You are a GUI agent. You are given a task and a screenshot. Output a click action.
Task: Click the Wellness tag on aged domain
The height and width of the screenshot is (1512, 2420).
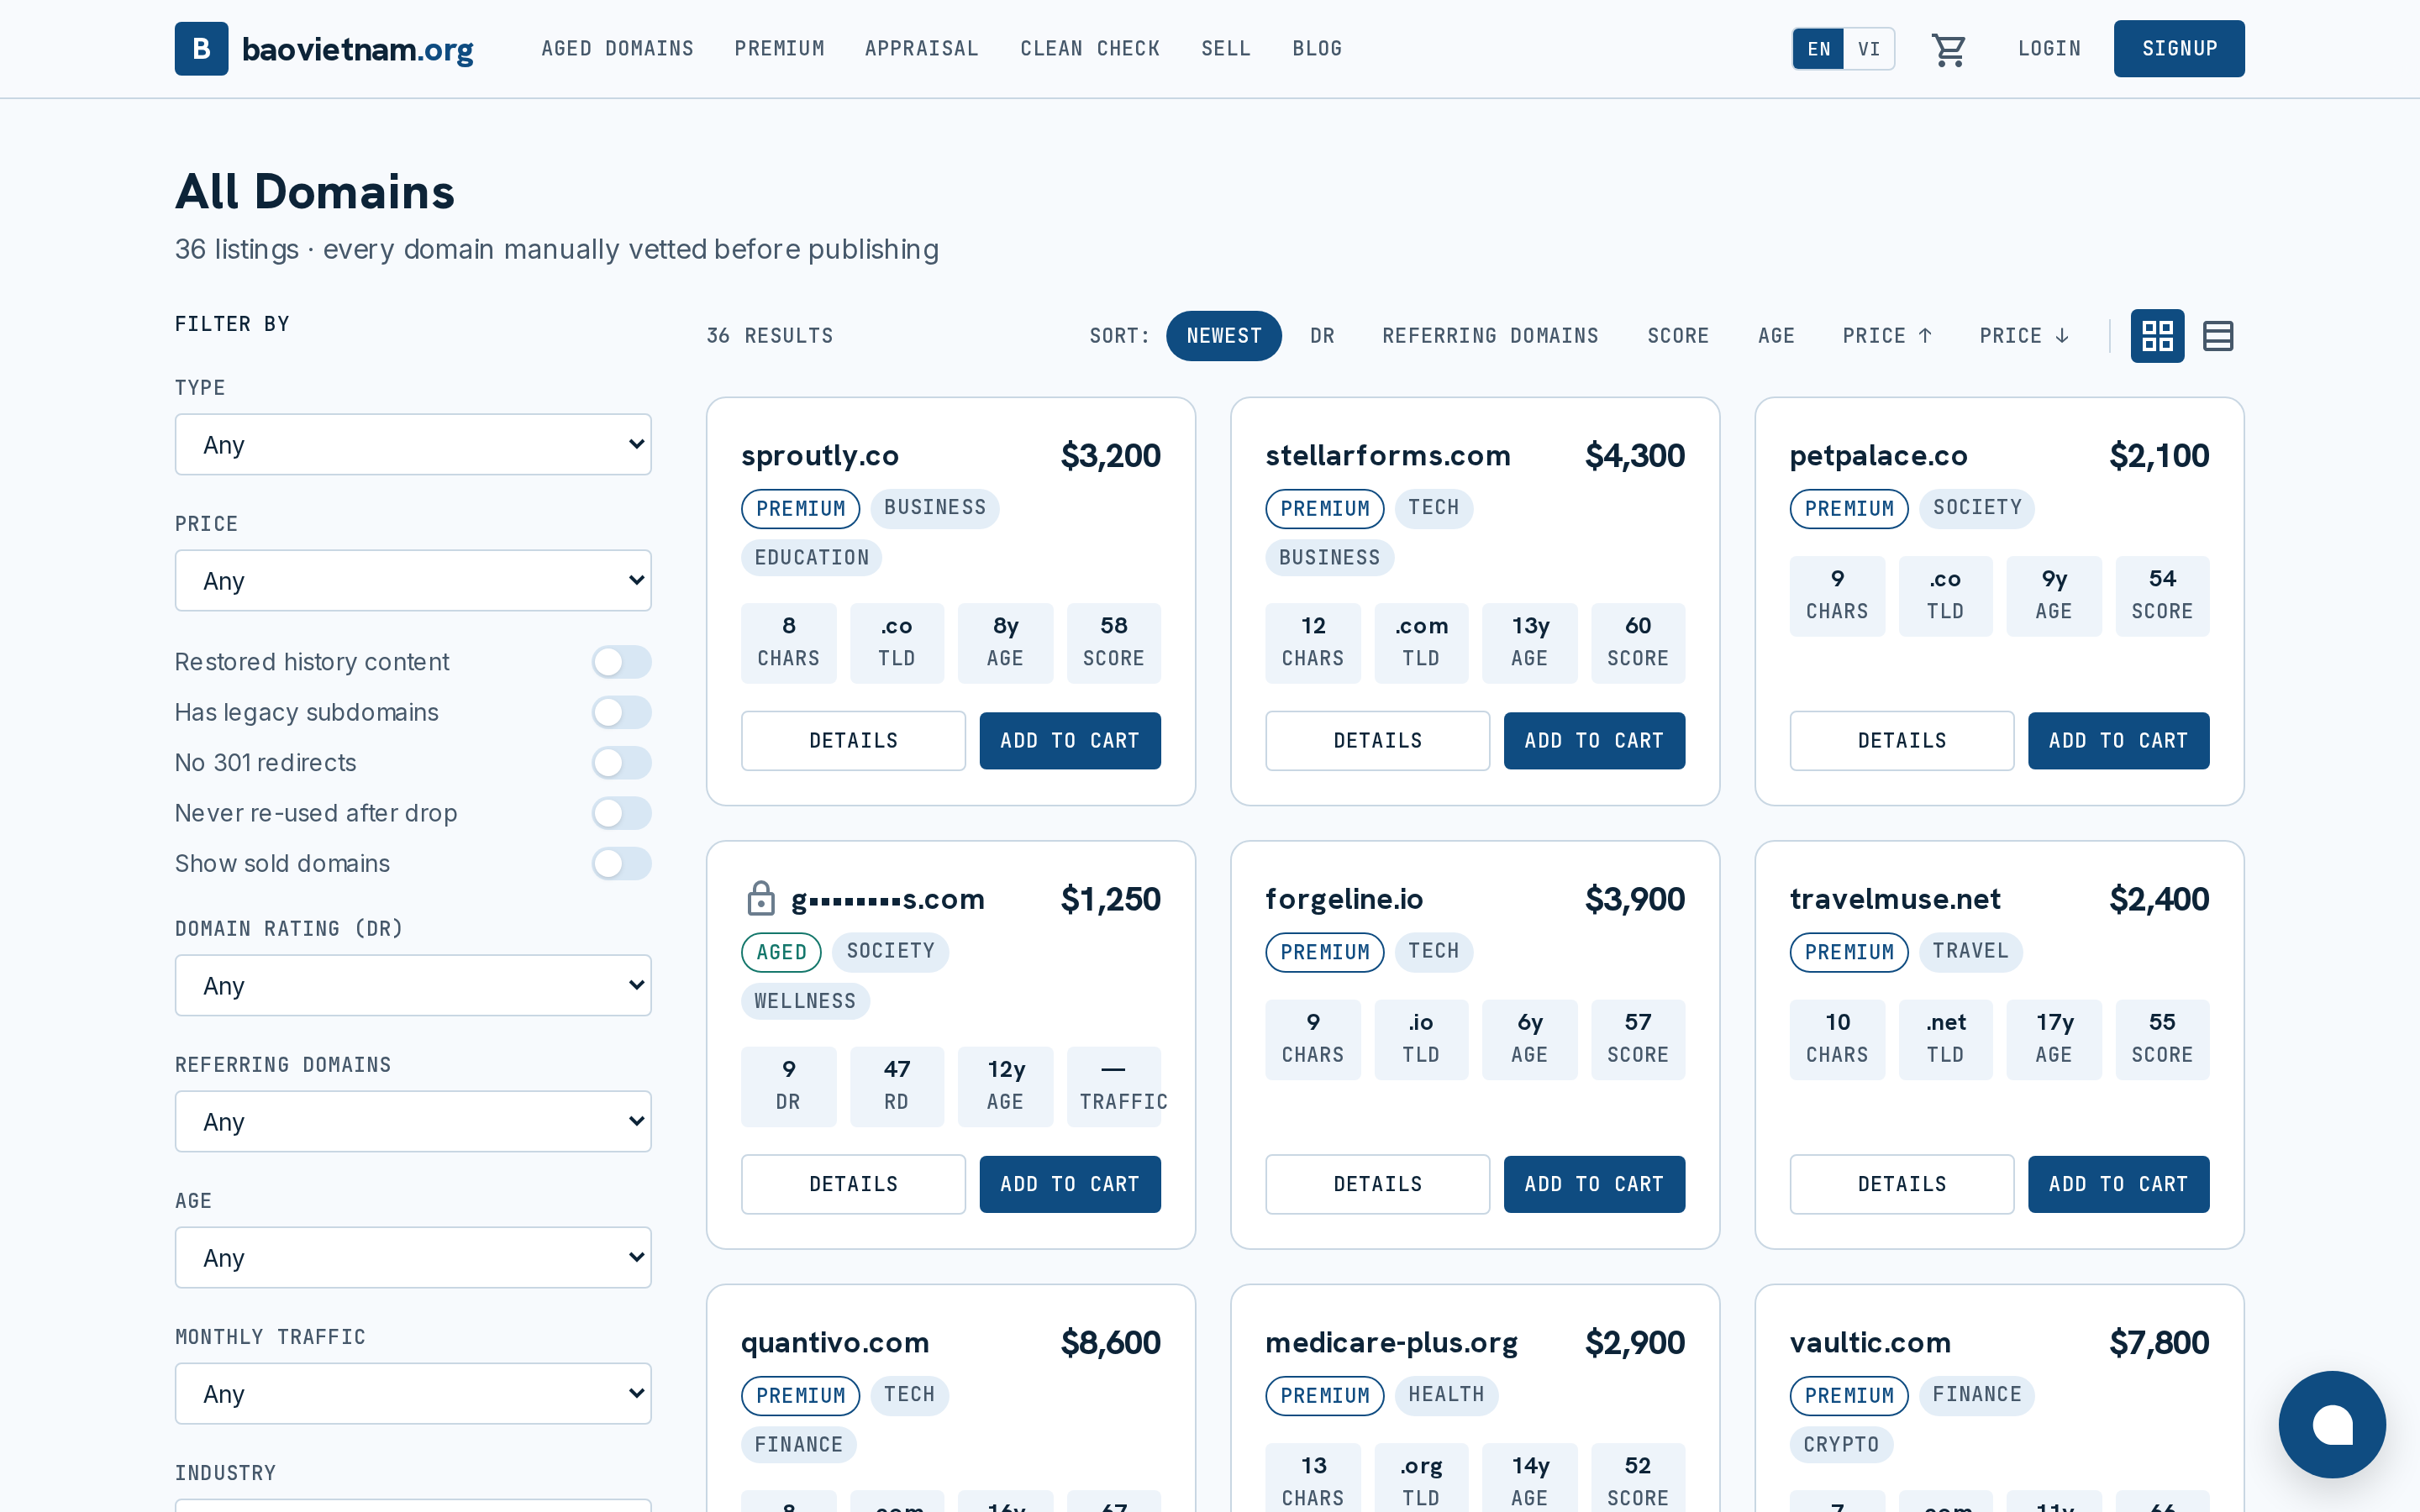(x=805, y=1001)
